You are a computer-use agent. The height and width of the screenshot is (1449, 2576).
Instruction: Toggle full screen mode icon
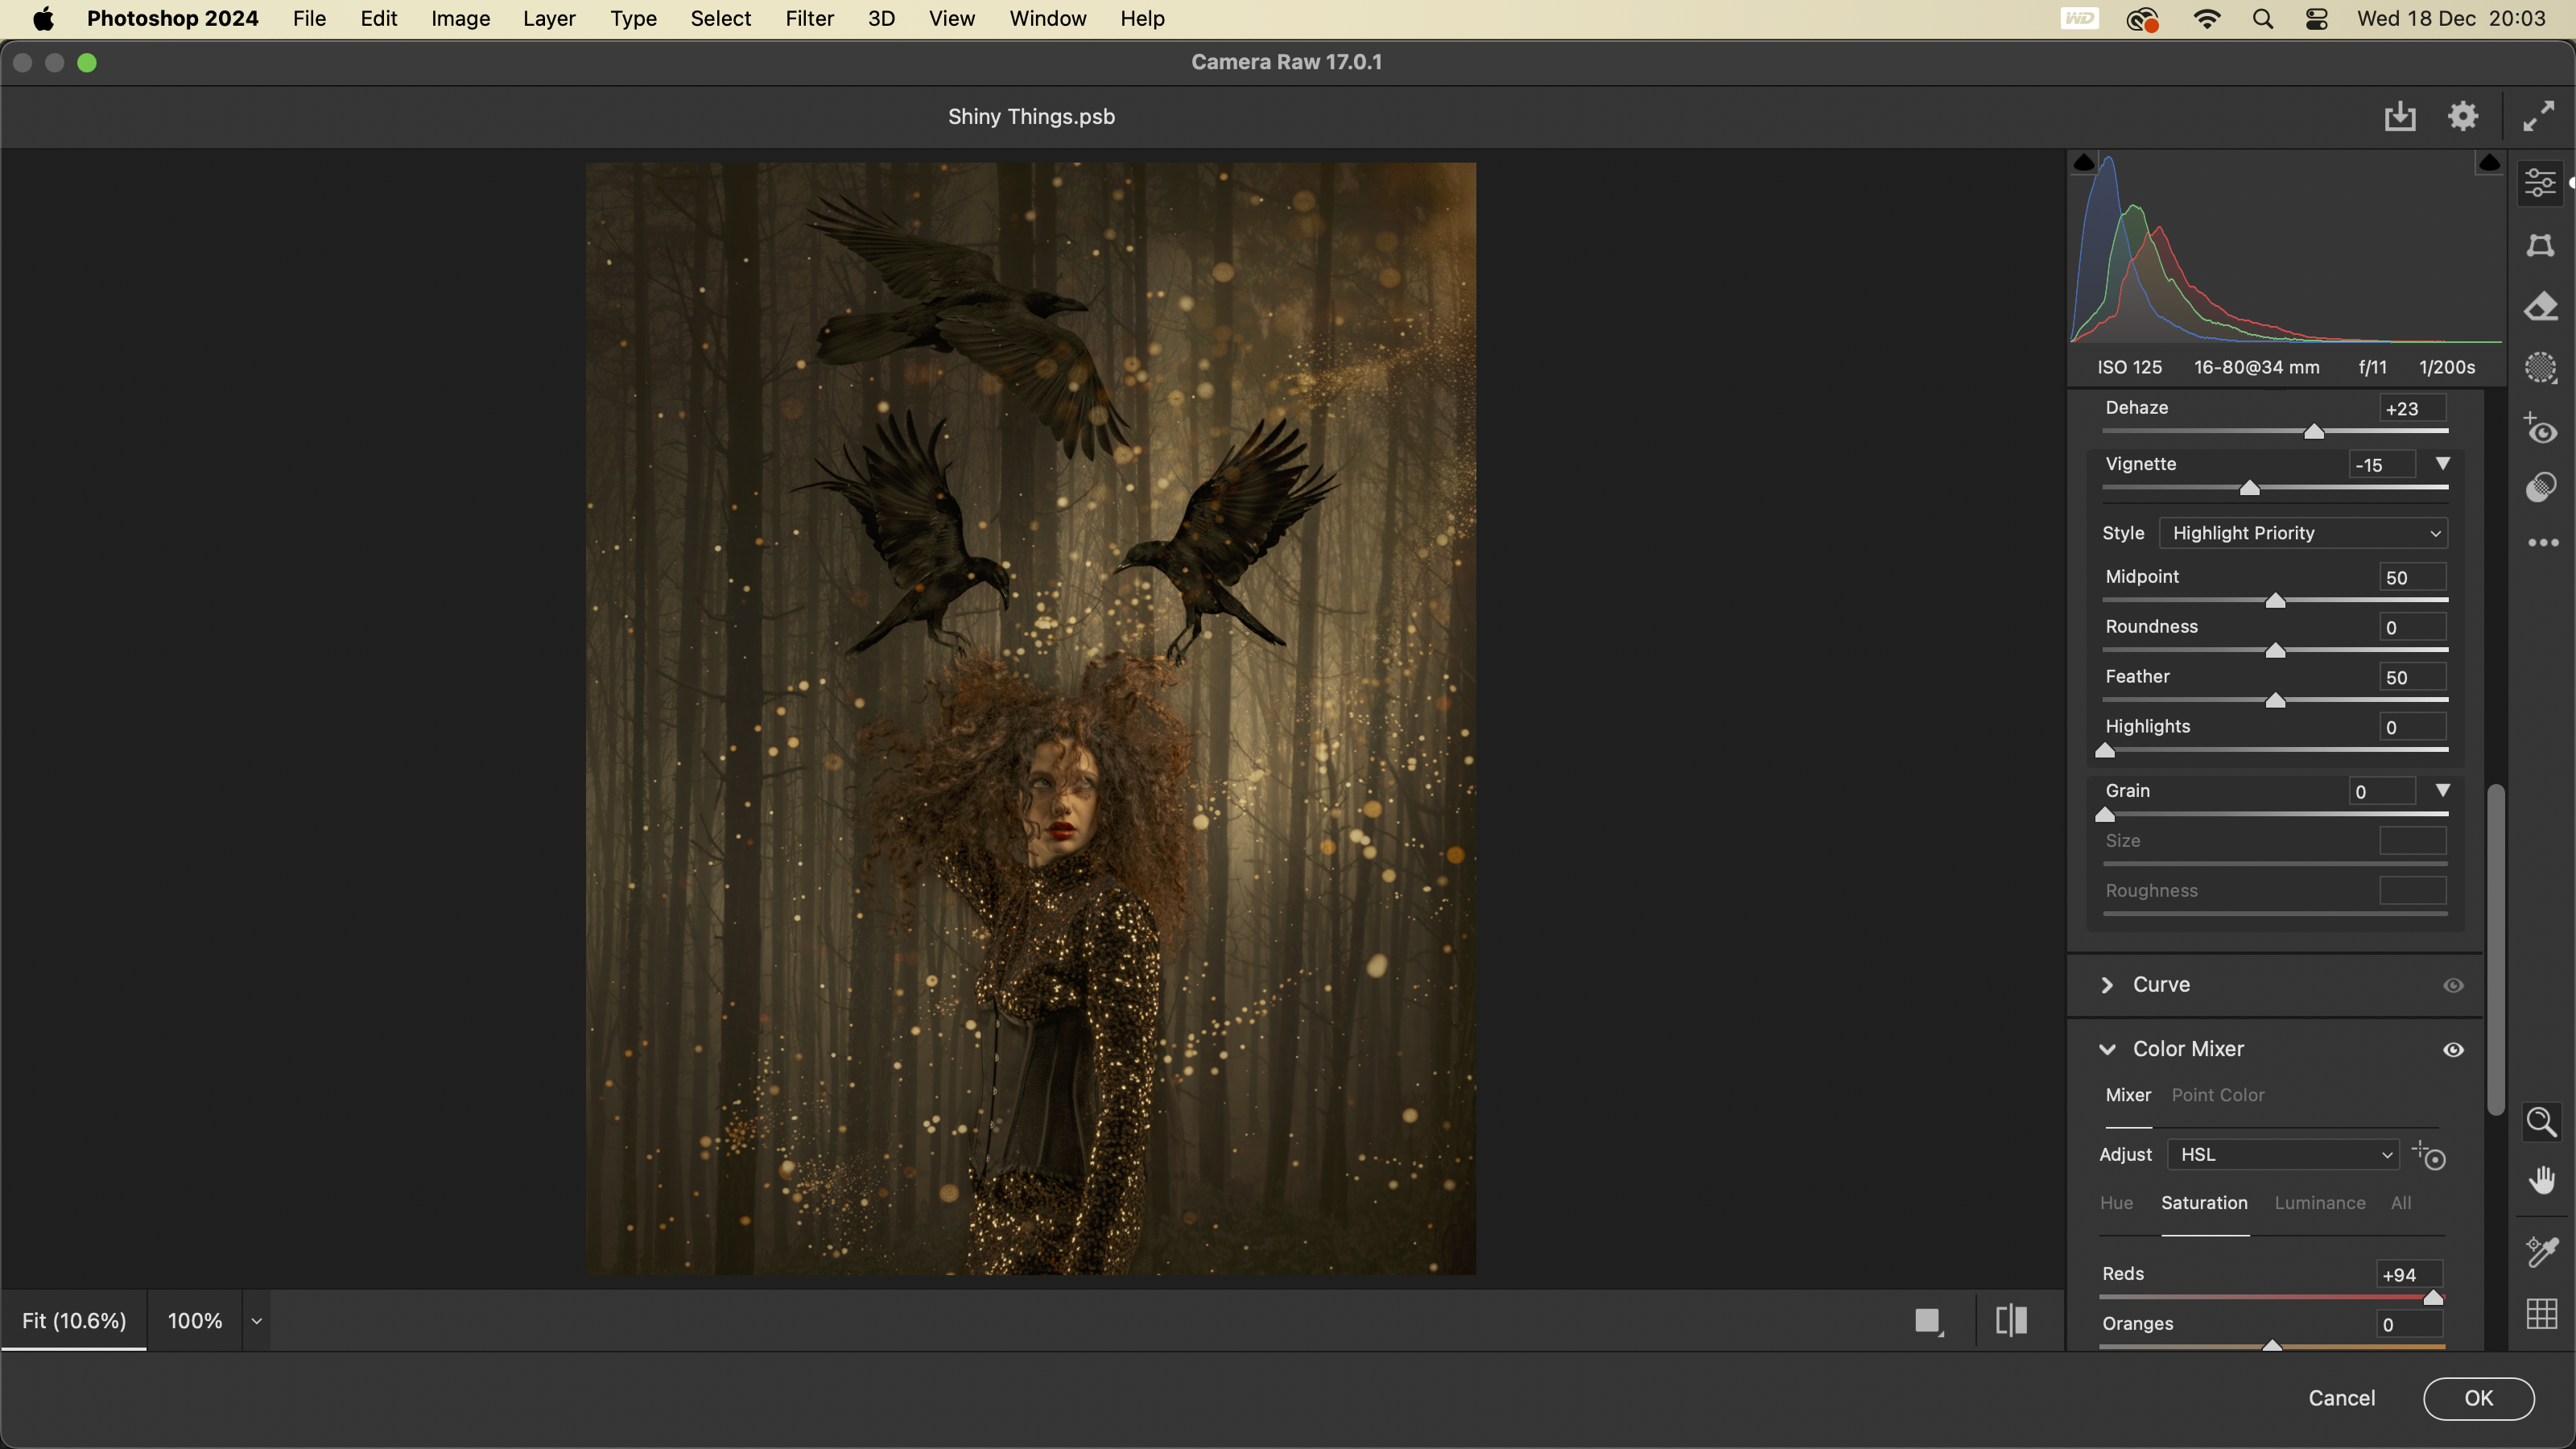[x=2539, y=117]
